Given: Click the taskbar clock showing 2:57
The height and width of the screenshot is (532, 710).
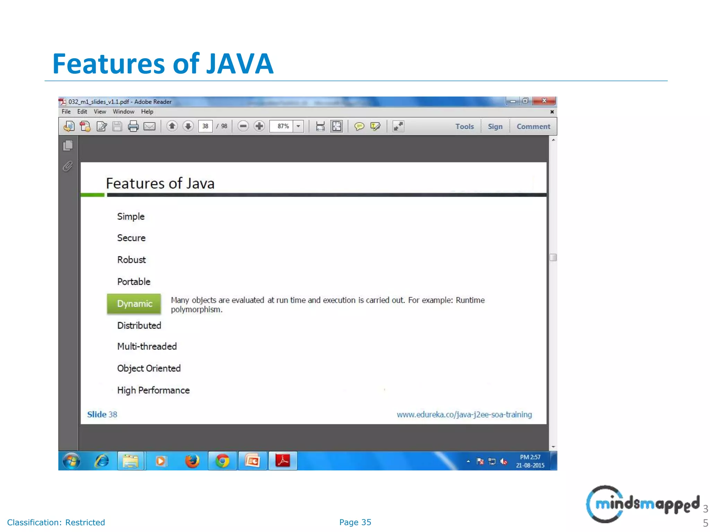Looking at the screenshot, I should (530, 461).
